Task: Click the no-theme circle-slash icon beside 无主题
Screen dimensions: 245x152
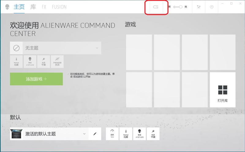Action: pos(16,48)
